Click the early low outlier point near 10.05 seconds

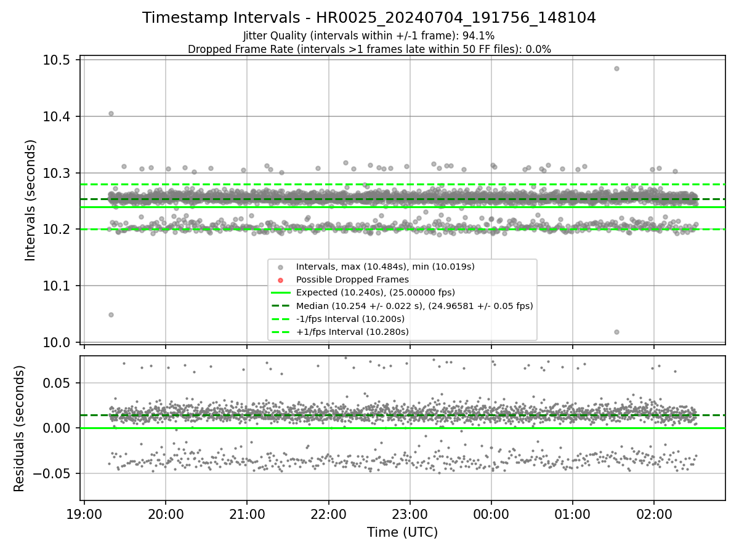(111, 315)
